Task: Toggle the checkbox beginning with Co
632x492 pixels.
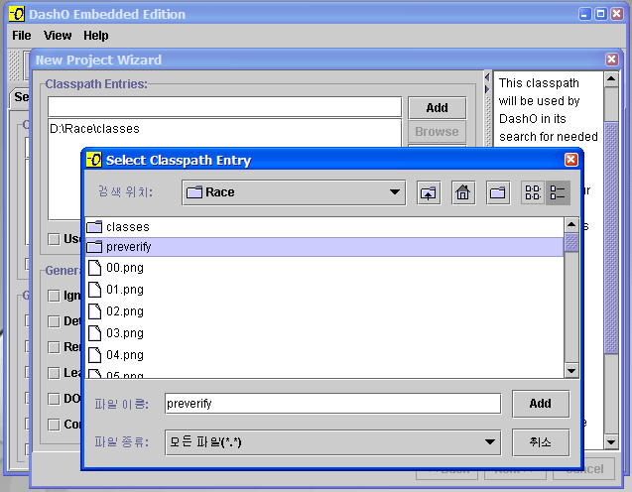Action: tap(54, 425)
